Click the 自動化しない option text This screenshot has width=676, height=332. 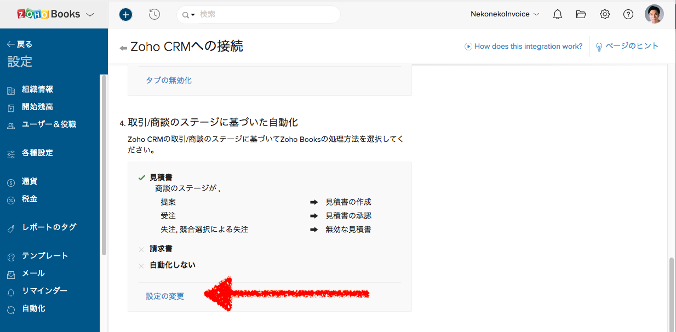pos(173,265)
